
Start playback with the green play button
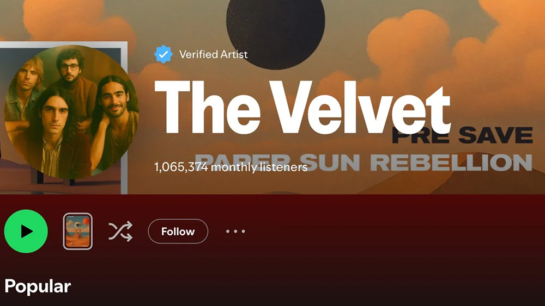click(26, 231)
